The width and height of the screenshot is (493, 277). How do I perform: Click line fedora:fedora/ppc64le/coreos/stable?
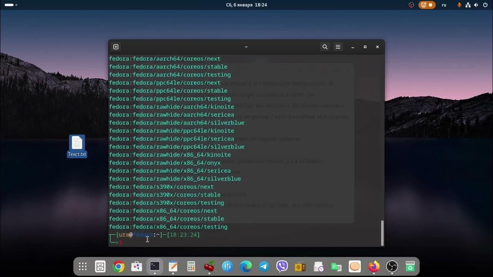coord(168,91)
